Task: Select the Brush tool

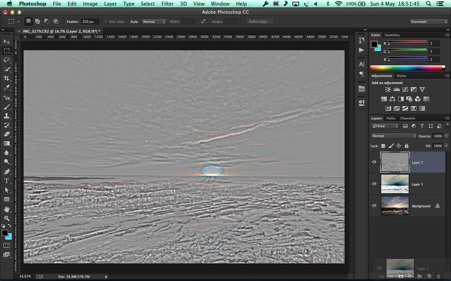Action: pyautogui.click(x=6, y=107)
